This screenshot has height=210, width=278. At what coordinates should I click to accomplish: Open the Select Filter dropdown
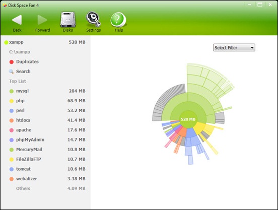pyautogui.click(x=234, y=47)
